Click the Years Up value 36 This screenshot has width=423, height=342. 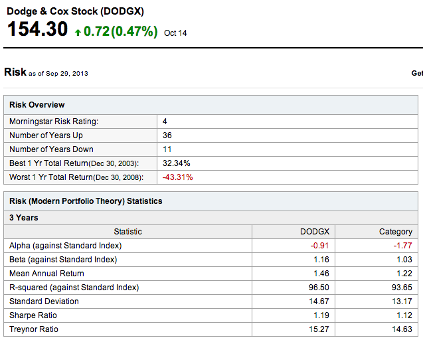167,135
